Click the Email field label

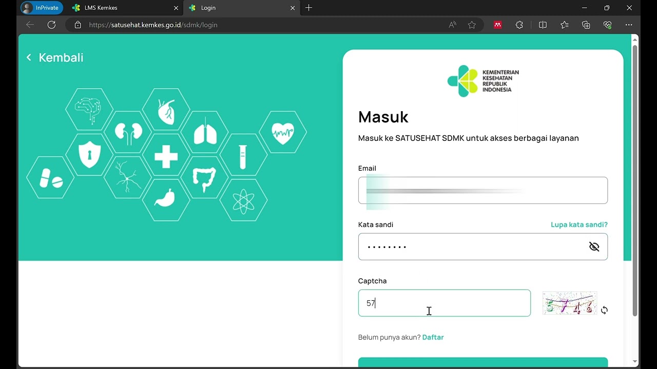[x=367, y=168]
